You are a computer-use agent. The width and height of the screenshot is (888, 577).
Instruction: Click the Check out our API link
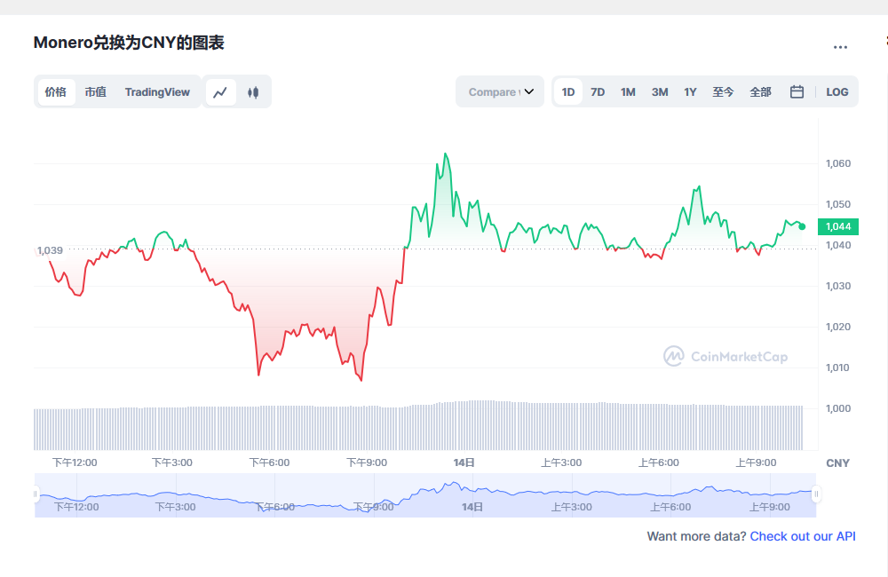(802, 536)
